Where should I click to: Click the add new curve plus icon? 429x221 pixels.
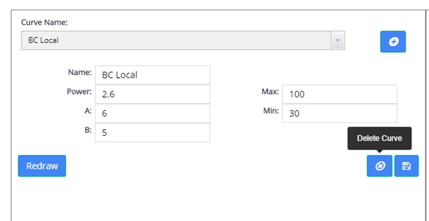pyautogui.click(x=393, y=42)
